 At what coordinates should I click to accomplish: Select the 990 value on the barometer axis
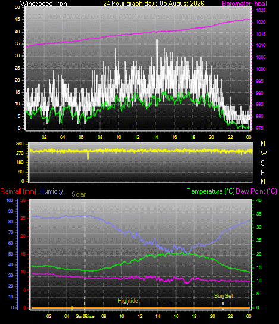pos(259,93)
